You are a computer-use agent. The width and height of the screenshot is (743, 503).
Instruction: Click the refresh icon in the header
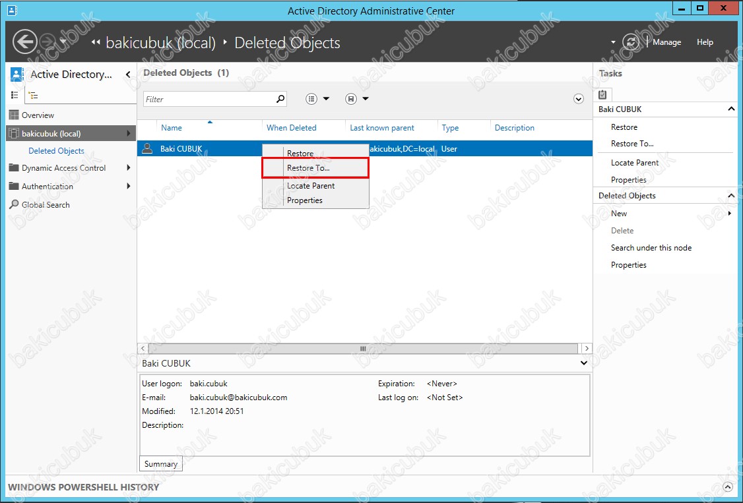631,42
